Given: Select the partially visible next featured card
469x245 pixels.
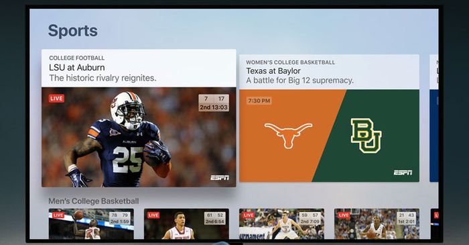Looking at the screenshot, I should point(434,118).
